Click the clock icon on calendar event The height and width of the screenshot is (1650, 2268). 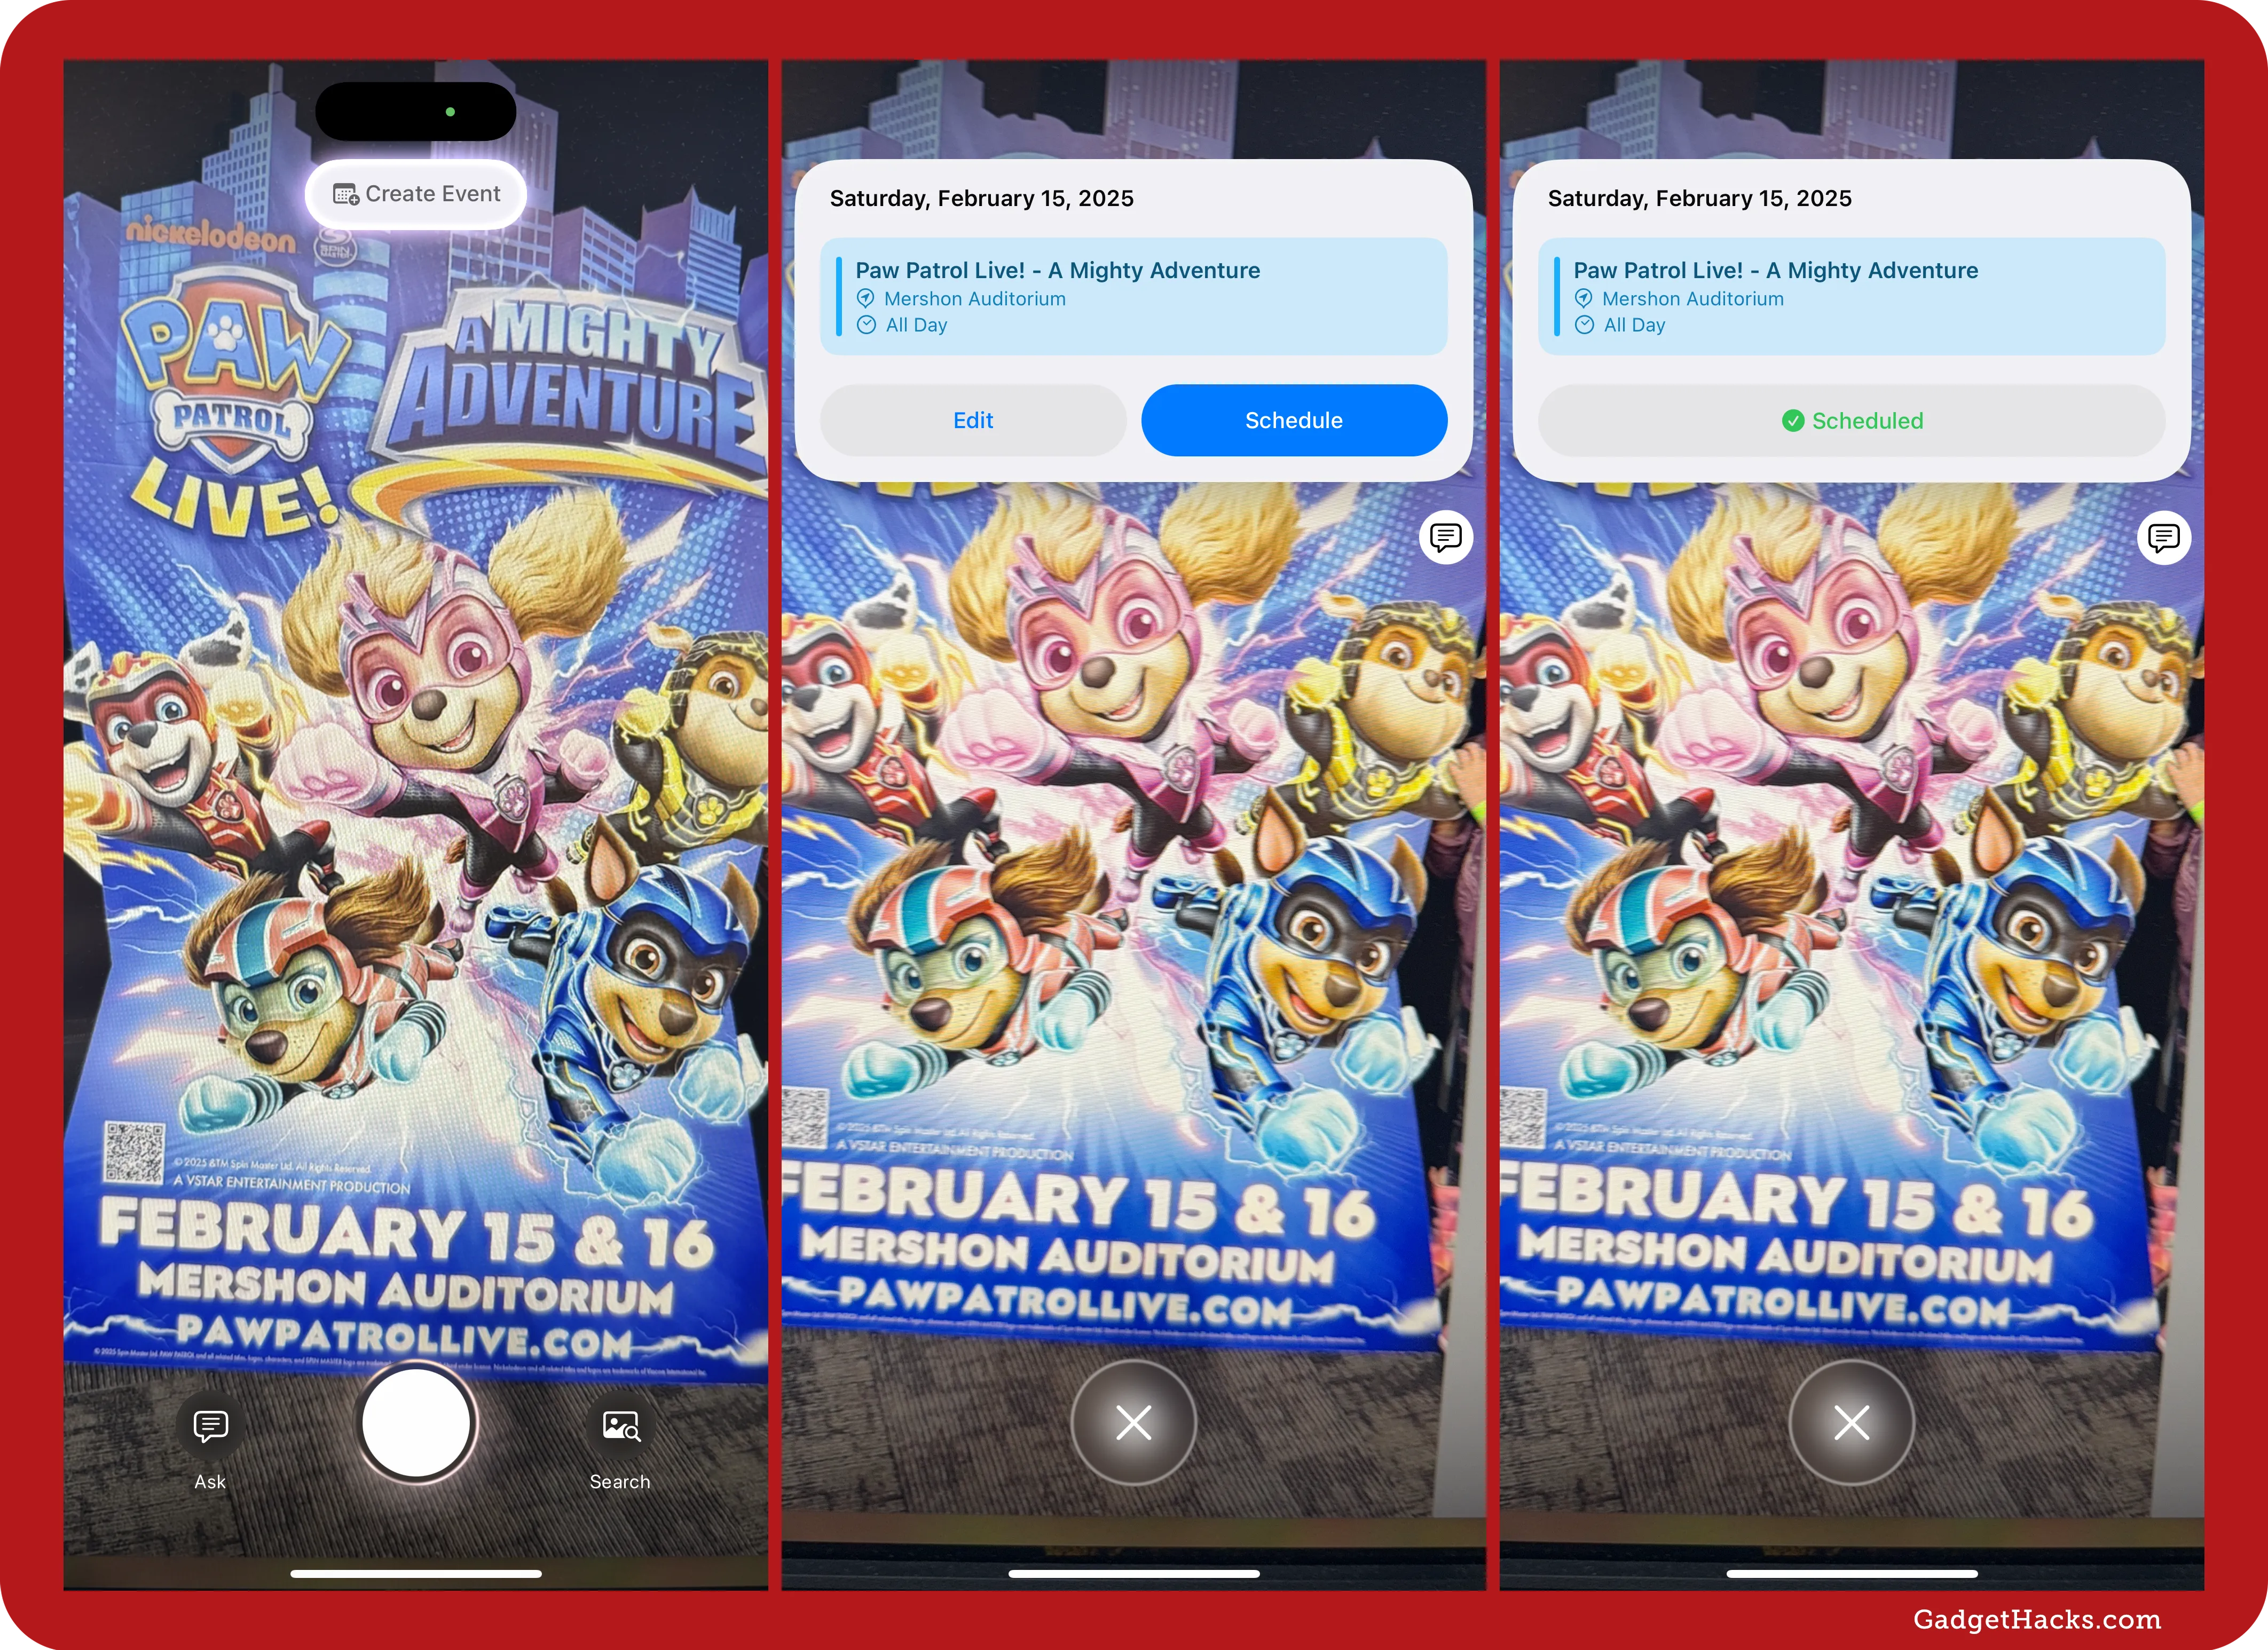click(867, 326)
